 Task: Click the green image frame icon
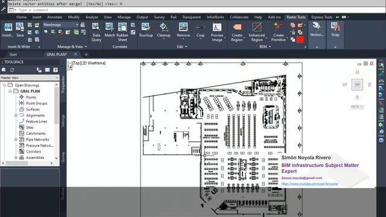point(77,32)
